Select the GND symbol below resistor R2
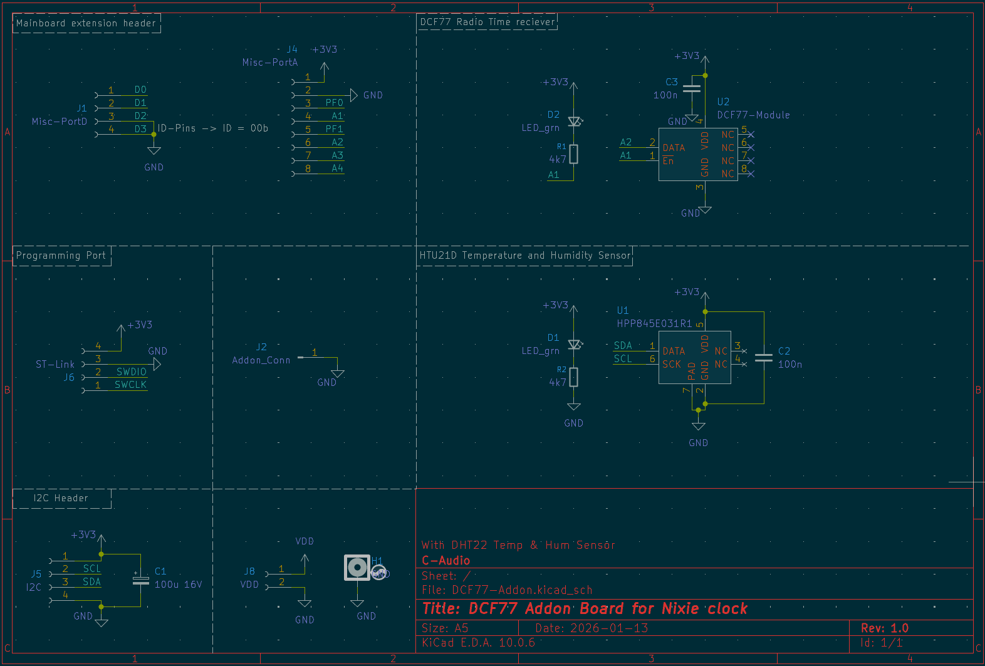This screenshot has width=985, height=666. tap(573, 407)
